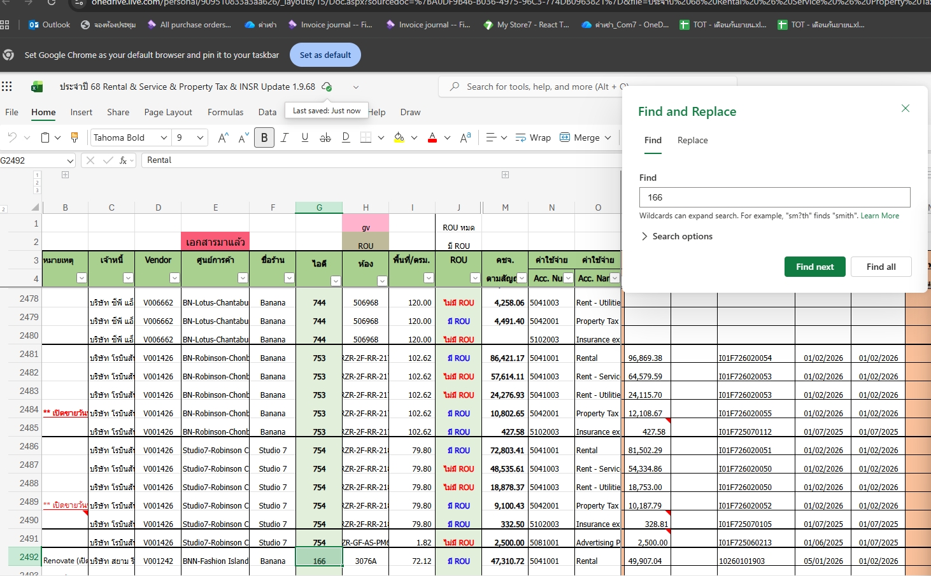Open the Tahoma Bold font dropdown
931x576 pixels.
[164, 137]
